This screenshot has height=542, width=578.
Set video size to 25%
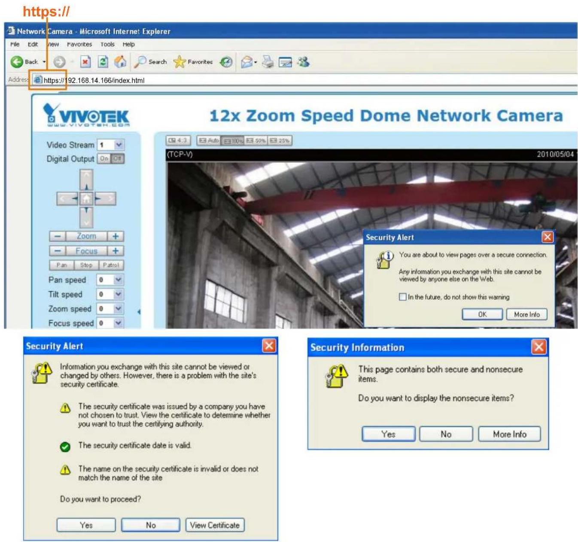click(280, 140)
